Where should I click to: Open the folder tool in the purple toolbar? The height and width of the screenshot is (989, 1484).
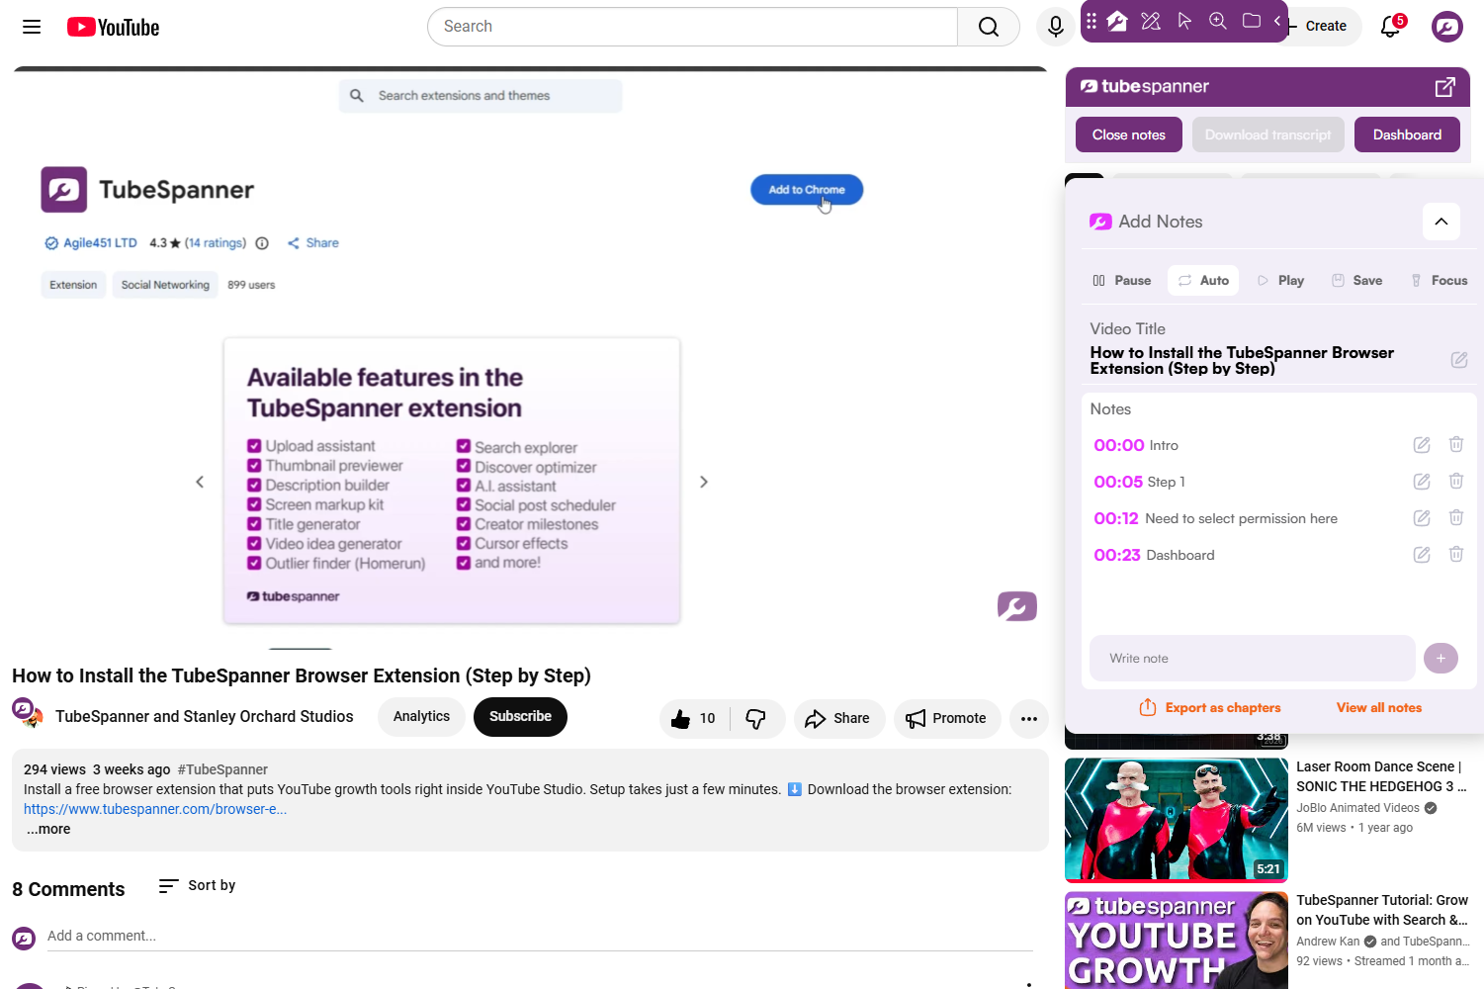coord(1252,21)
